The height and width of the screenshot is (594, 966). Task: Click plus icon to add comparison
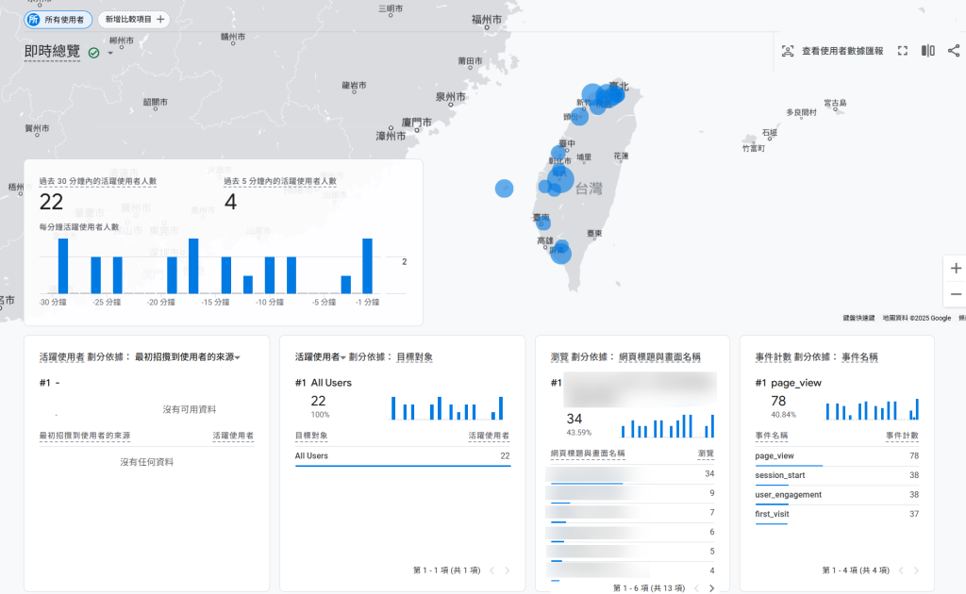pos(160,19)
